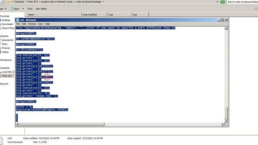Click the line 'tc.sendCommand(script);'
Screen dimensions: 258x145
coord(35,39)
